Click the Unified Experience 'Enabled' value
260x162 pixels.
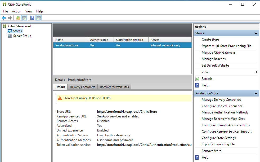point(103,130)
